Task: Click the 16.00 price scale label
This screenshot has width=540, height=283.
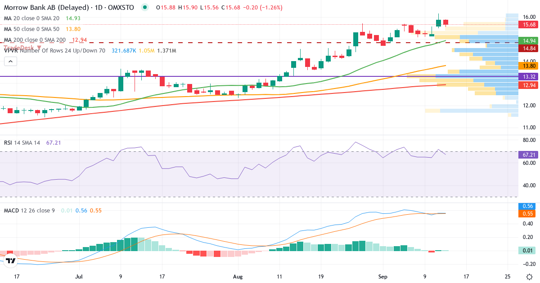Action: coord(529,17)
